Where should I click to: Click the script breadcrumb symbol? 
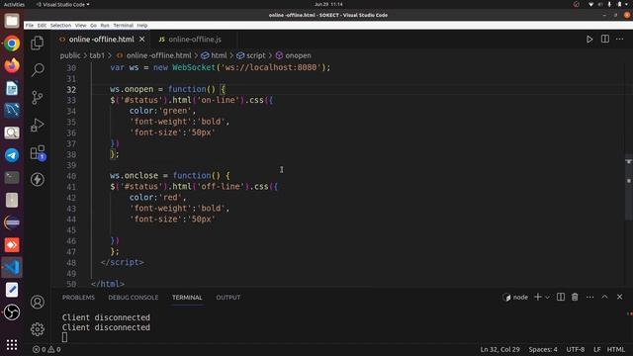point(251,55)
